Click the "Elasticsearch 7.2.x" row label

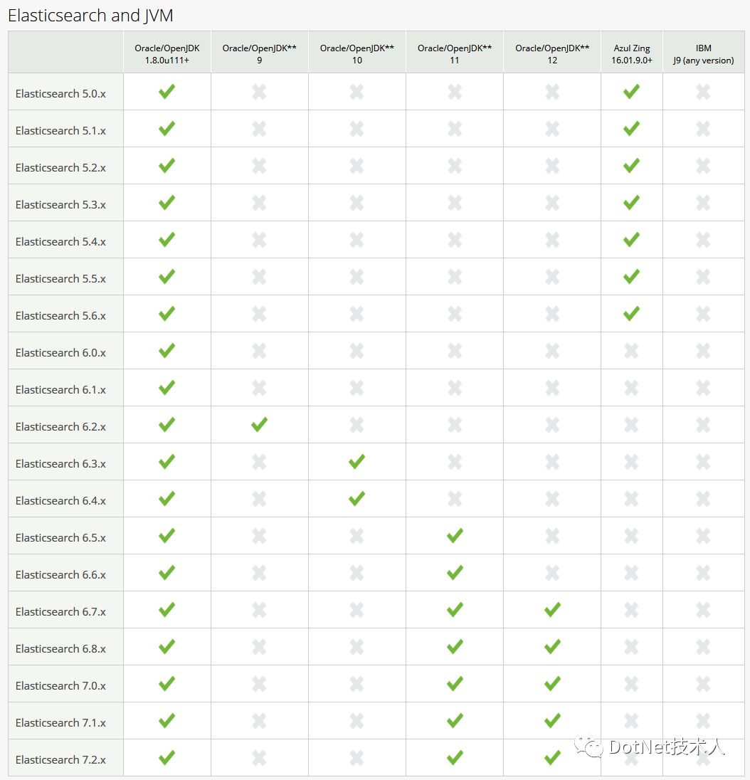click(x=60, y=759)
